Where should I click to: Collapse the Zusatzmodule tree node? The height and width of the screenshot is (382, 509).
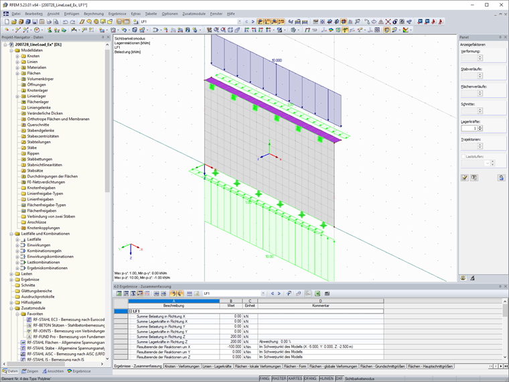click(x=11, y=308)
